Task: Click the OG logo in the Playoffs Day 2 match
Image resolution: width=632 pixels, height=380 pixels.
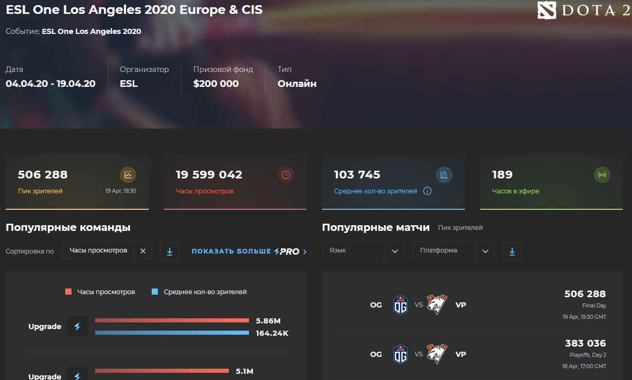Action: click(x=401, y=354)
